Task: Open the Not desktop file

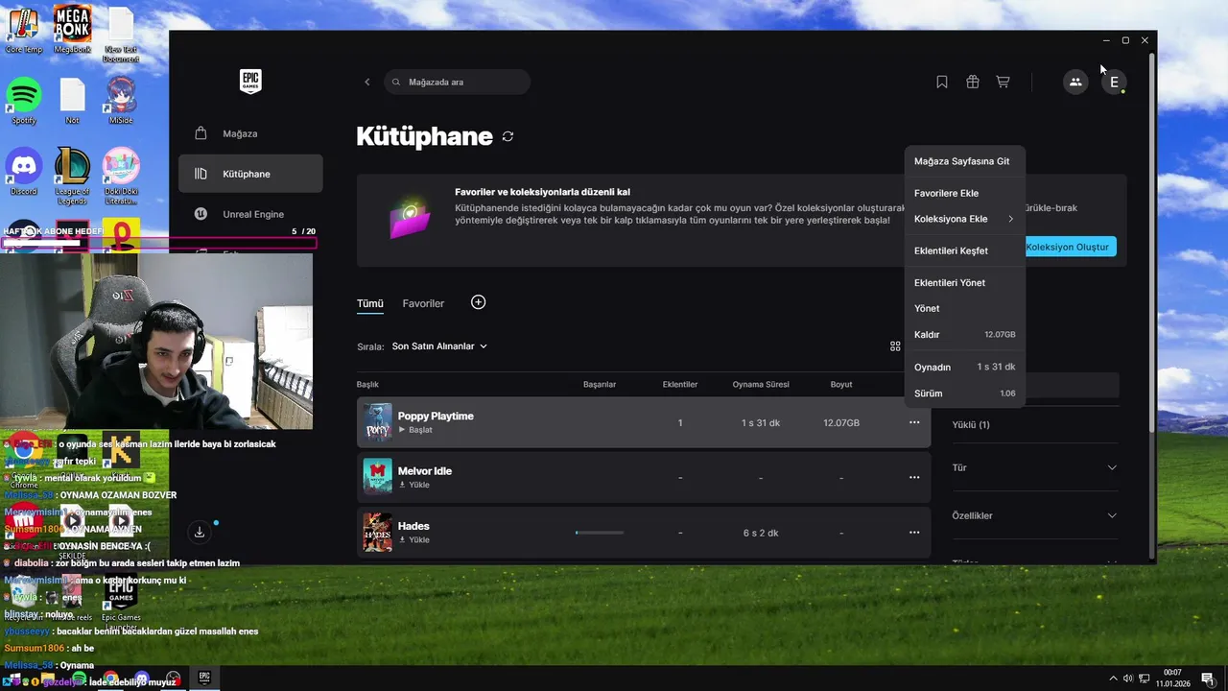Action: 73,102
